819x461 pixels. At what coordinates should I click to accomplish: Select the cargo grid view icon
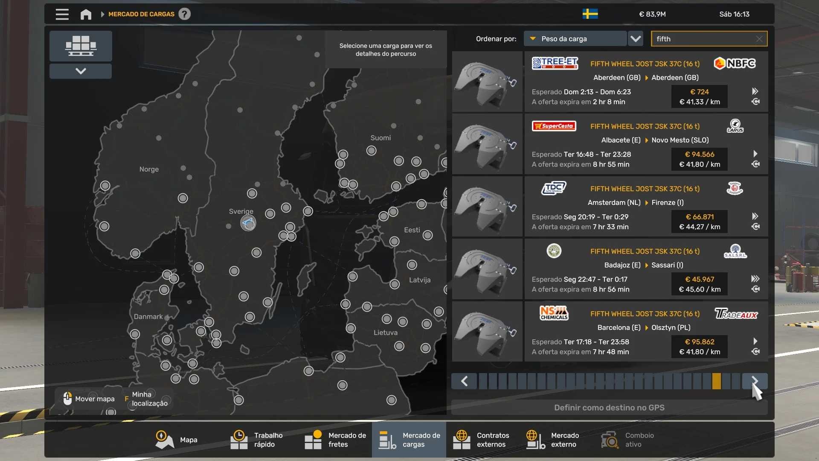click(x=81, y=46)
